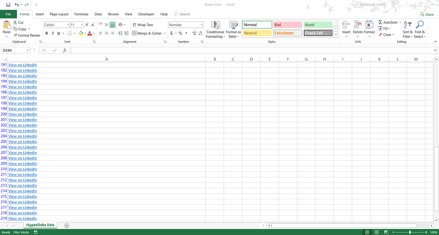Switch to the Formulas ribbon tab

click(81, 14)
